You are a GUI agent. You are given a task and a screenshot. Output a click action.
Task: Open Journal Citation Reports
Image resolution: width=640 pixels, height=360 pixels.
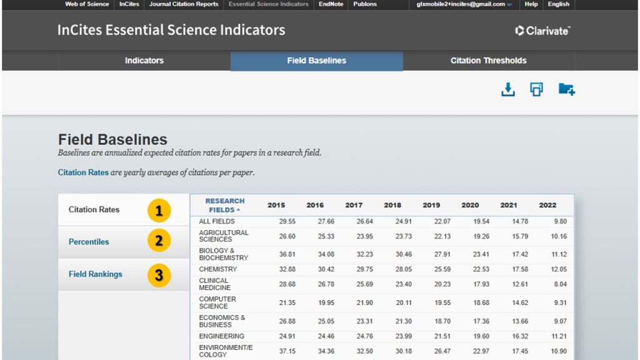tap(184, 4)
